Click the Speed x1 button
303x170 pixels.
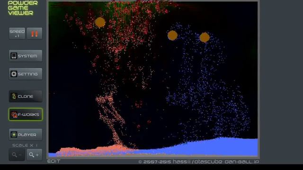[17, 34]
